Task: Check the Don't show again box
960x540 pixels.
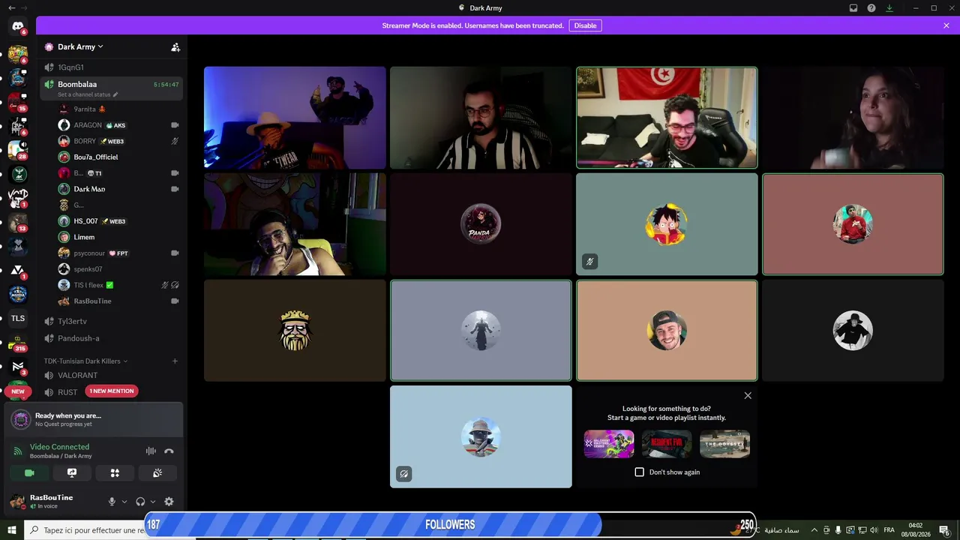Action: (x=639, y=472)
